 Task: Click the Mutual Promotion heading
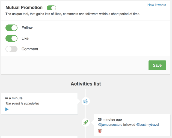point(24,8)
